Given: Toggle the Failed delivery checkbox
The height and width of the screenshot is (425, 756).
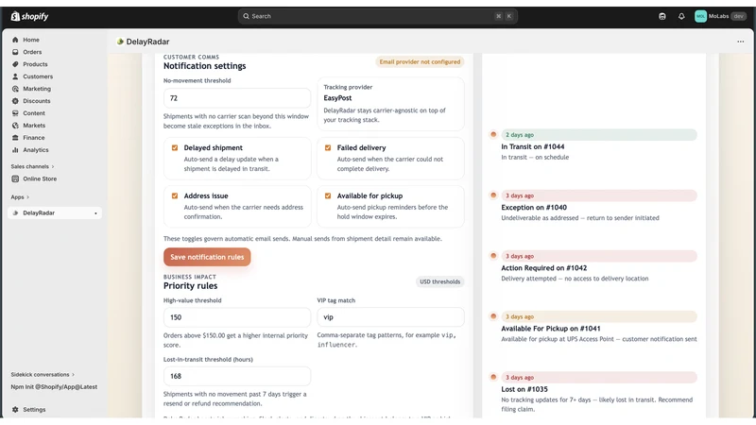Looking at the screenshot, I should [328, 148].
